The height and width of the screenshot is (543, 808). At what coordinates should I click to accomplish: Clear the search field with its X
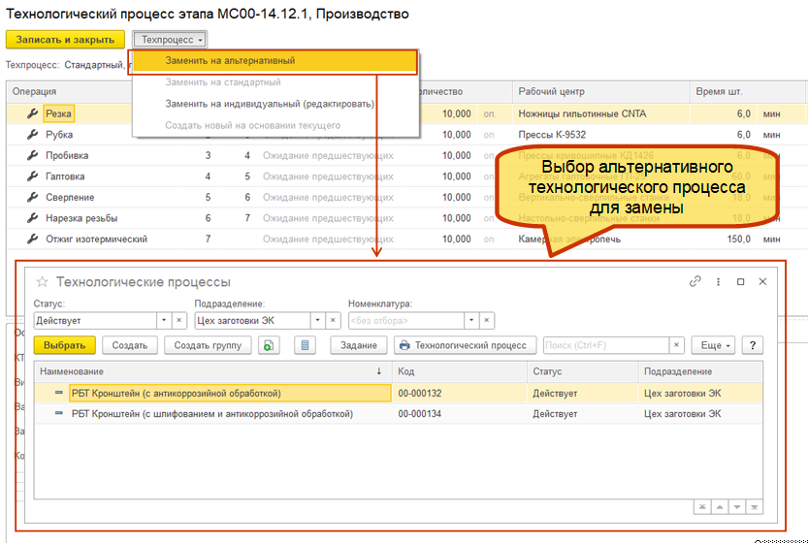(x=676, y=345)
